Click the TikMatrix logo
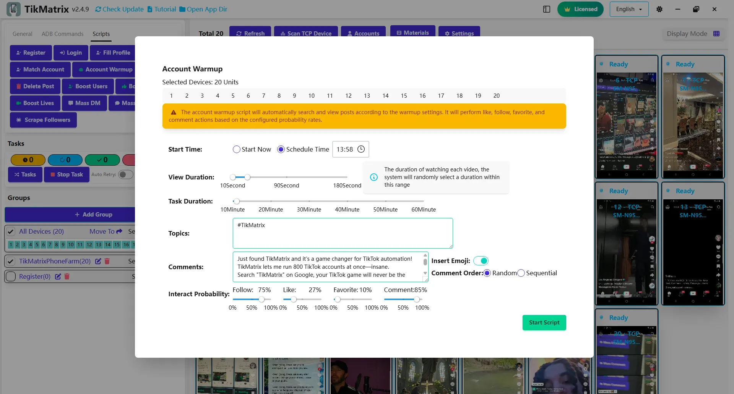The height and width of the screenshot is (394, 734). 14,9
